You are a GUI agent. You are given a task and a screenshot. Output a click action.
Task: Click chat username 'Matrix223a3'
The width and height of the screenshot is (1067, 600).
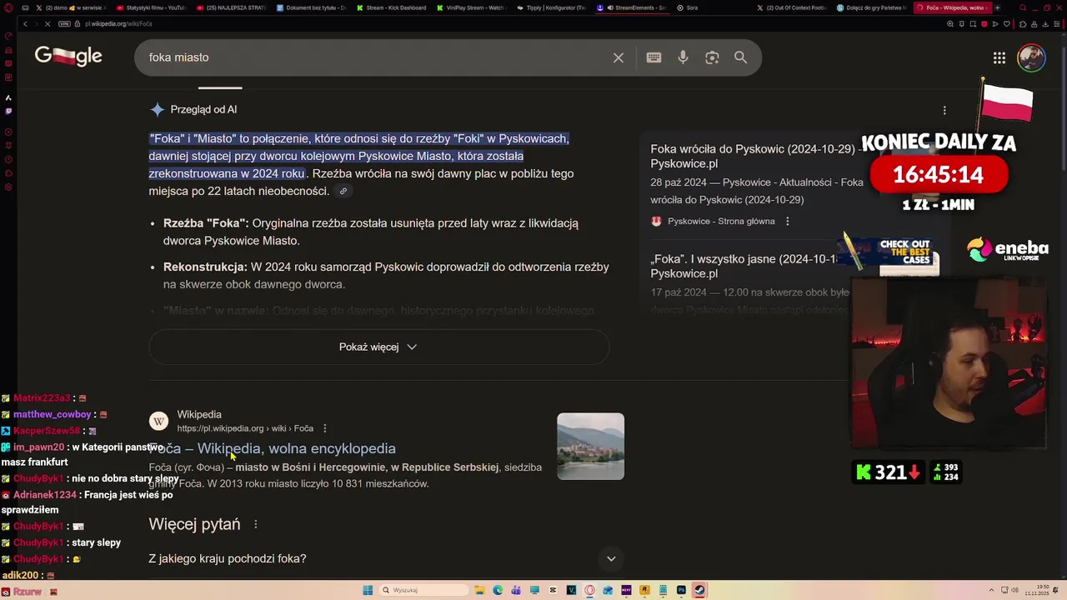[x=42, y=398]
